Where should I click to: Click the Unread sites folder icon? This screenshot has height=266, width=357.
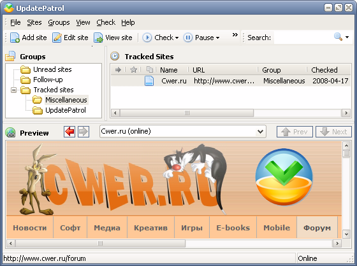[25, 69]
